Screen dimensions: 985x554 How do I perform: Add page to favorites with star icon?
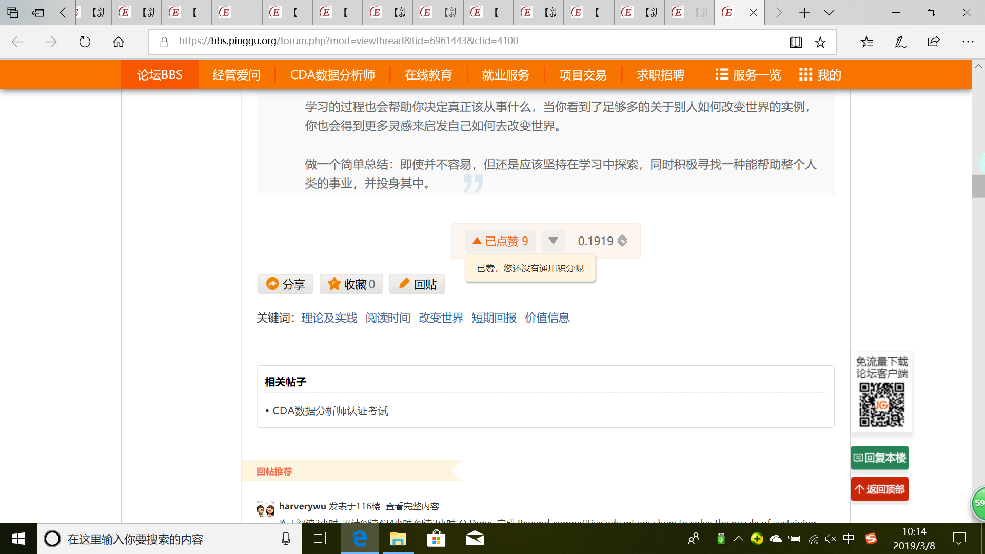pos(820,42)
